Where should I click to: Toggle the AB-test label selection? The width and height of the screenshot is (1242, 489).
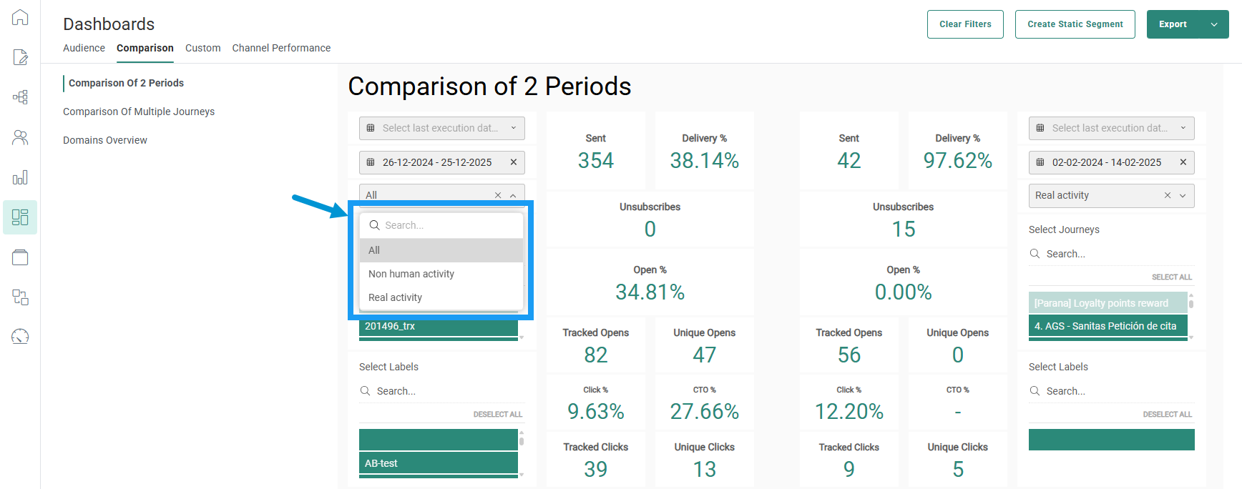click(438, 463)
